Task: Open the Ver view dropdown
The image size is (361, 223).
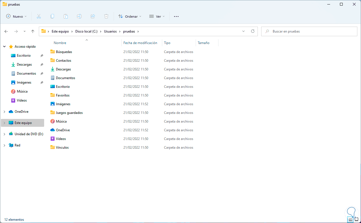Action: pyautogui.click(x=157, y=17)
